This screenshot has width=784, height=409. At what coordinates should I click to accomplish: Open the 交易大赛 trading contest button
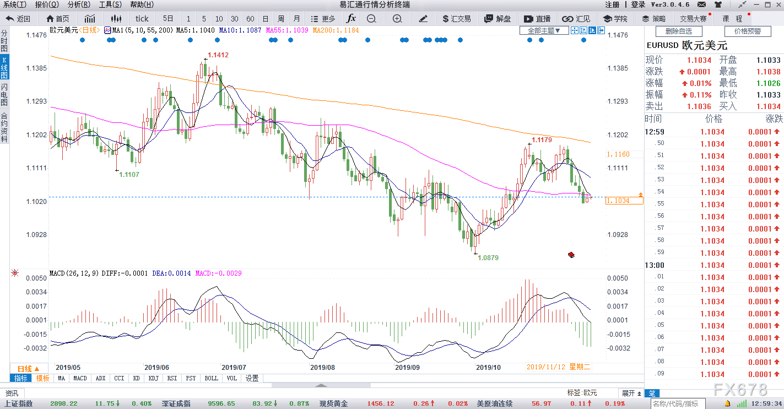click(x=693, y=18)
